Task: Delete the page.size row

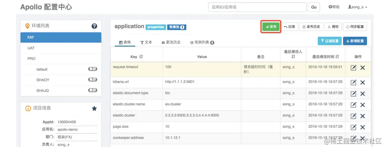Action: click(x=362, y=127)
